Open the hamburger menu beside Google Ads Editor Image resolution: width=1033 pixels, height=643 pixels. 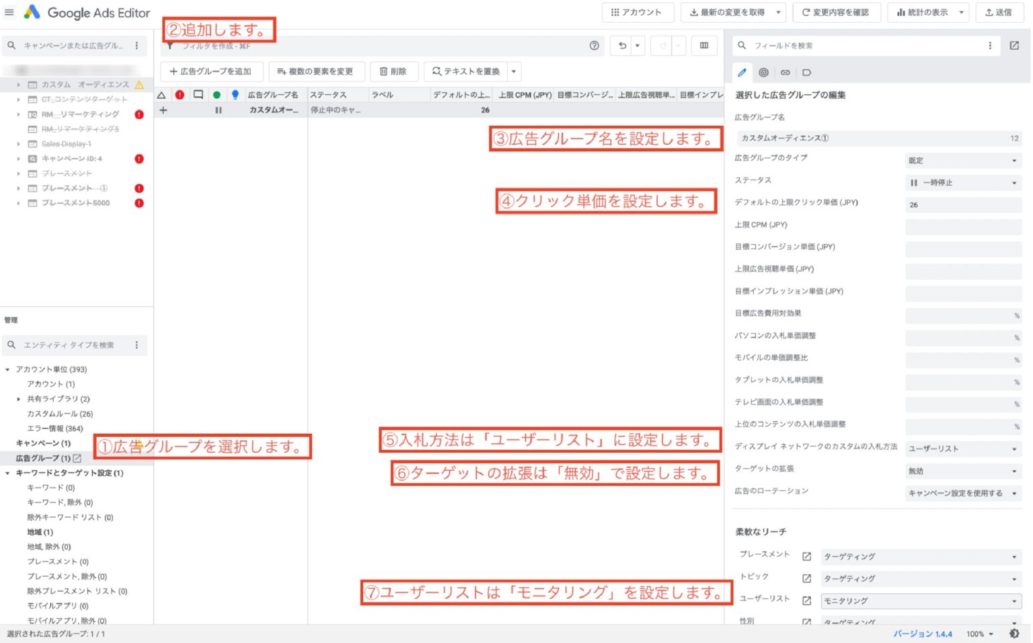9,12
